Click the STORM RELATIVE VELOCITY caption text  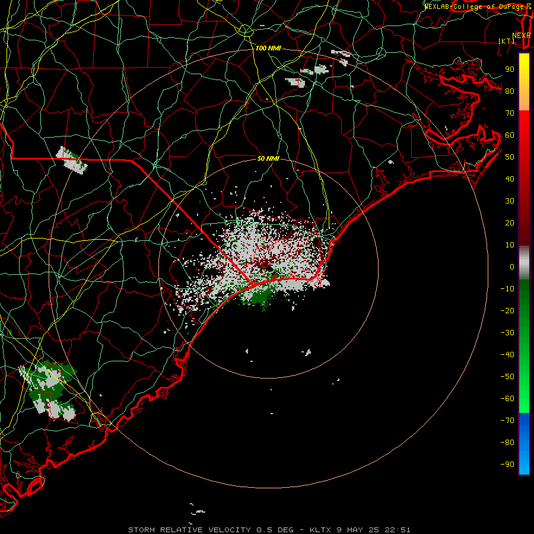(189, 530)
